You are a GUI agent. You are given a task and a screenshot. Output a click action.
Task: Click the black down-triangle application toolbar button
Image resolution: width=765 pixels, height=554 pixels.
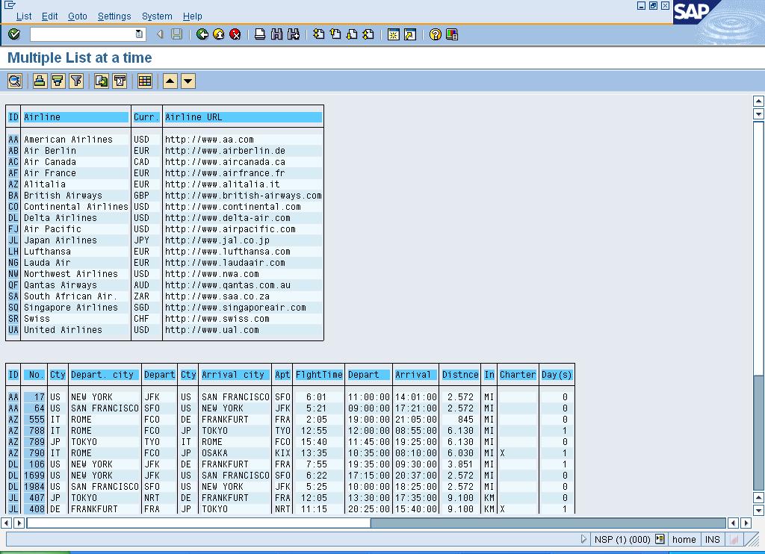pyautogui.click(x=188, y=81)
